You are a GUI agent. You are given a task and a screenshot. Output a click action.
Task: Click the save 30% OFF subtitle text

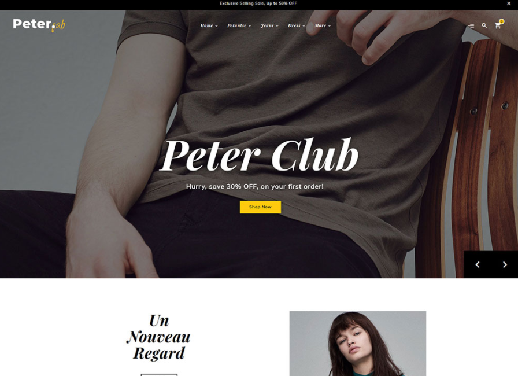click(x=255, y=187)
